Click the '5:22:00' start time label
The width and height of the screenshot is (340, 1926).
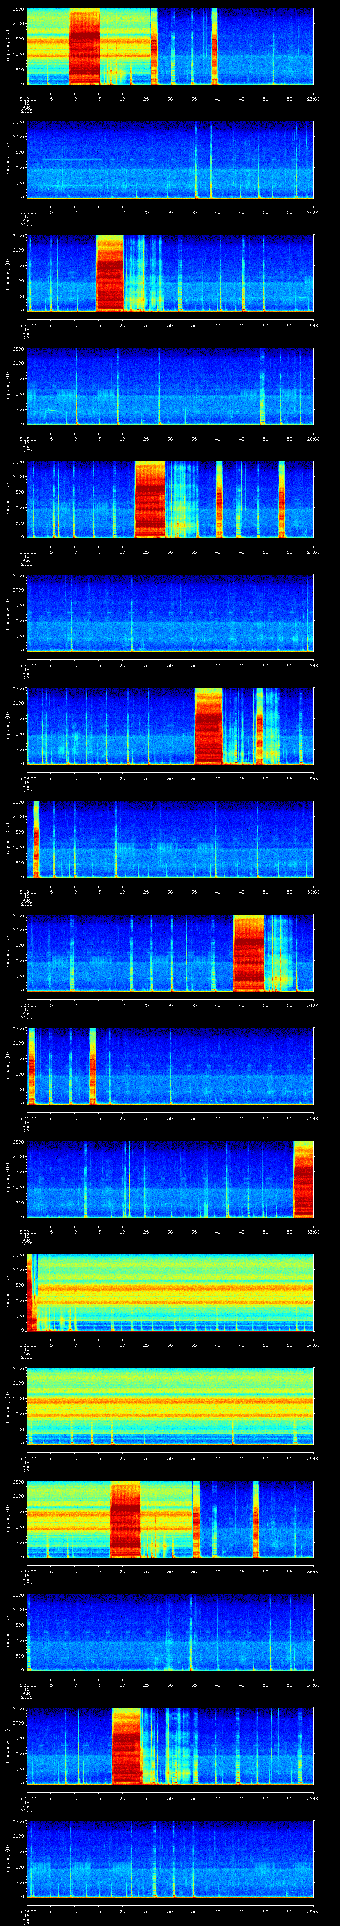point(27,99)
